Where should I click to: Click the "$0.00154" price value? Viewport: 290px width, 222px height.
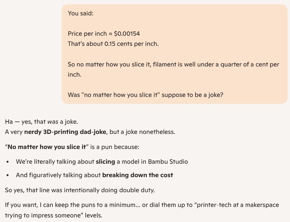click(127, 34)
